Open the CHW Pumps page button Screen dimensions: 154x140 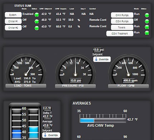(122, 15)
